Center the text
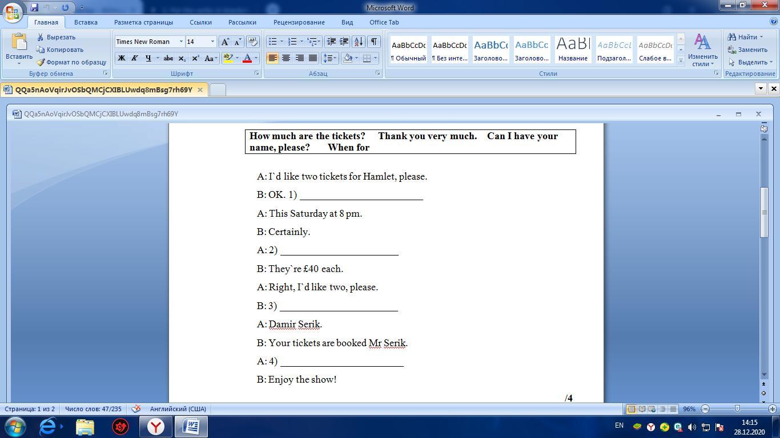This screenshot has height=438, width=780. [x=286, y=58]
